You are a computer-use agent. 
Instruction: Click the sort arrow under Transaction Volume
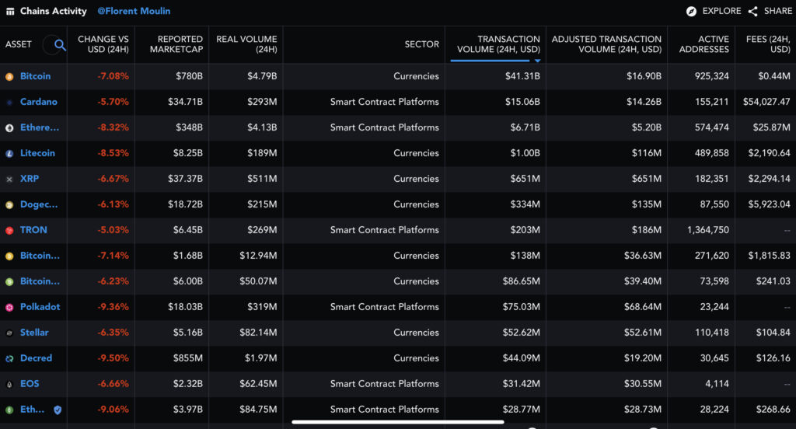pyautogui.click(x=536, y=60)
